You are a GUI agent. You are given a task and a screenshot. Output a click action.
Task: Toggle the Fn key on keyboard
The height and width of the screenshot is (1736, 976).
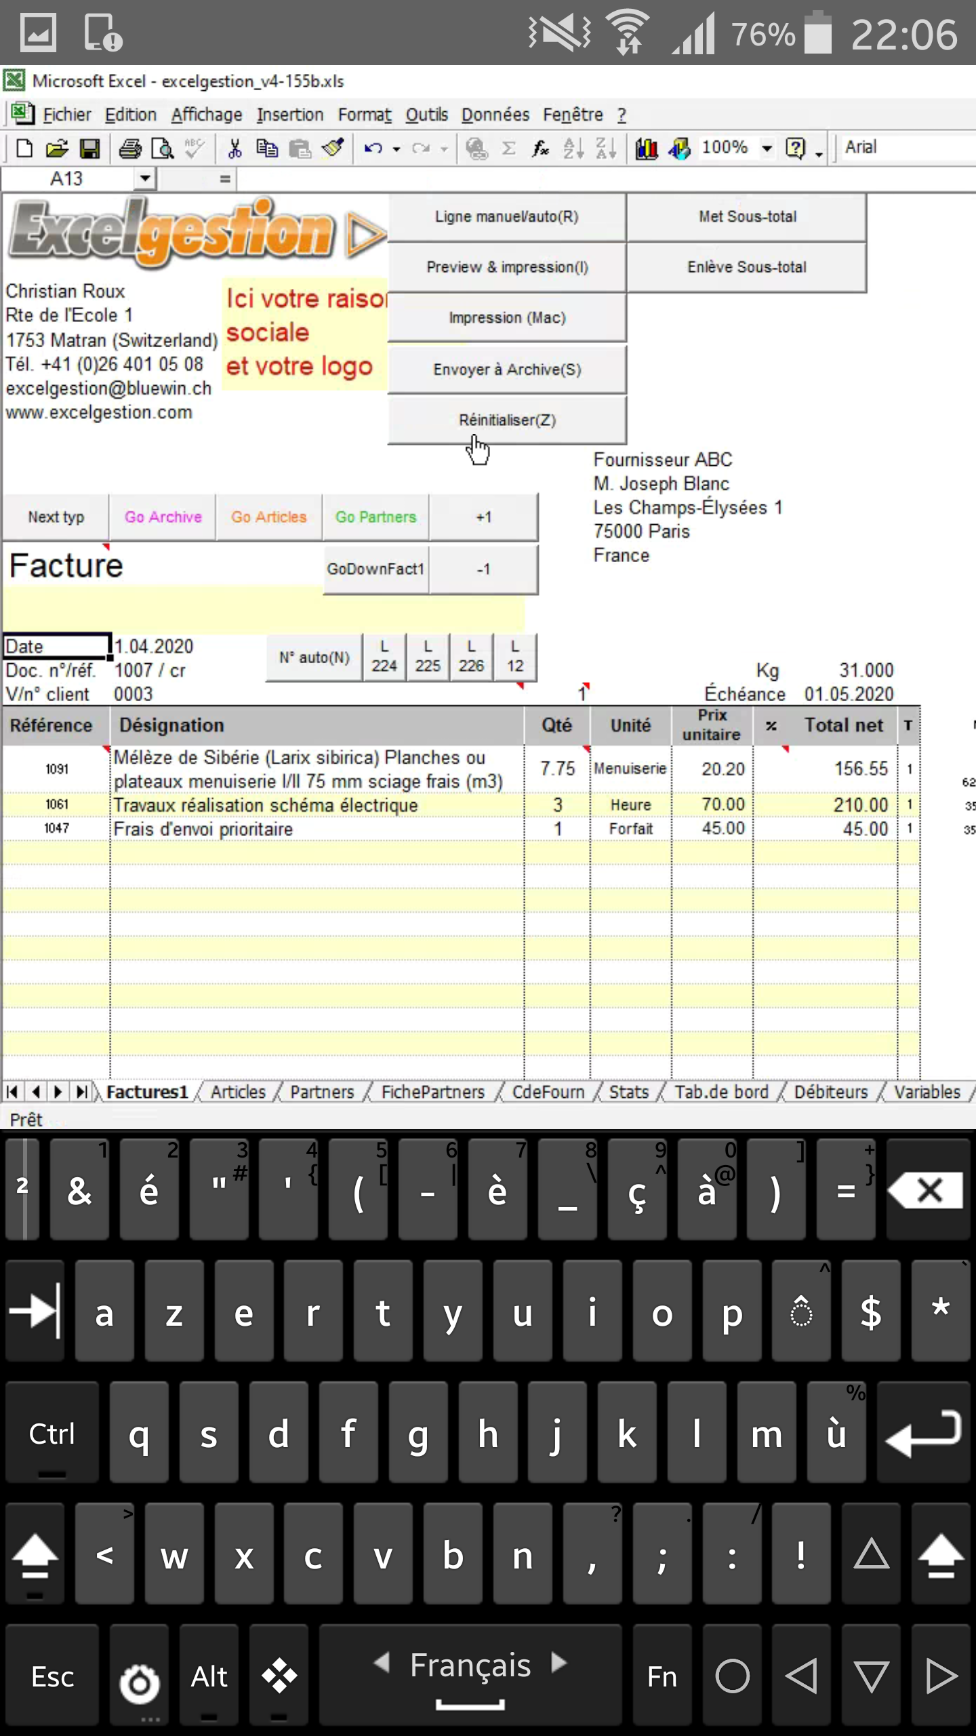pyautogui.click(x=662, y=1676)
